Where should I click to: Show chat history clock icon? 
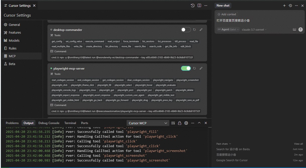(x=290, y=6)
